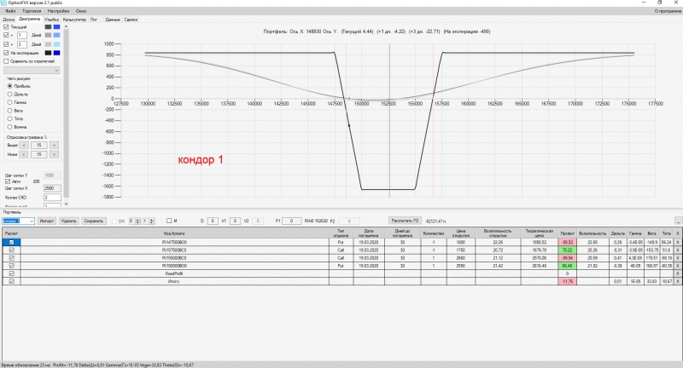This screenshot has width=683, height=368.
Task: Pick the grey color swatch for Текущий
Action: 48,27
